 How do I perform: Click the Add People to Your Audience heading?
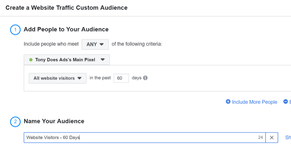pyautogui.click(x=66, y=29)
